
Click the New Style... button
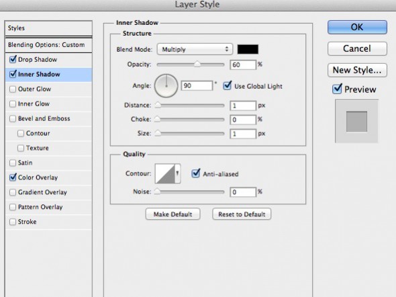click(357, 70)
